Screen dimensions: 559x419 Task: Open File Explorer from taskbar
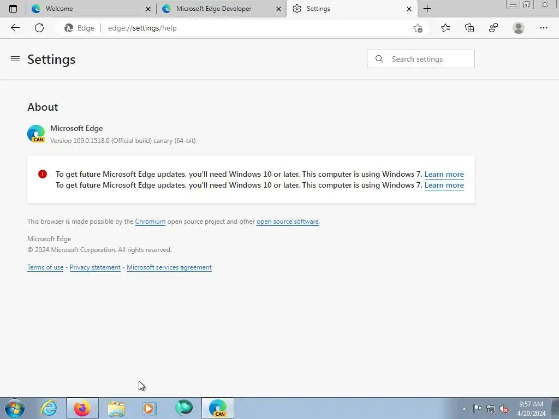pyautogui.click(x=116, y=408)
